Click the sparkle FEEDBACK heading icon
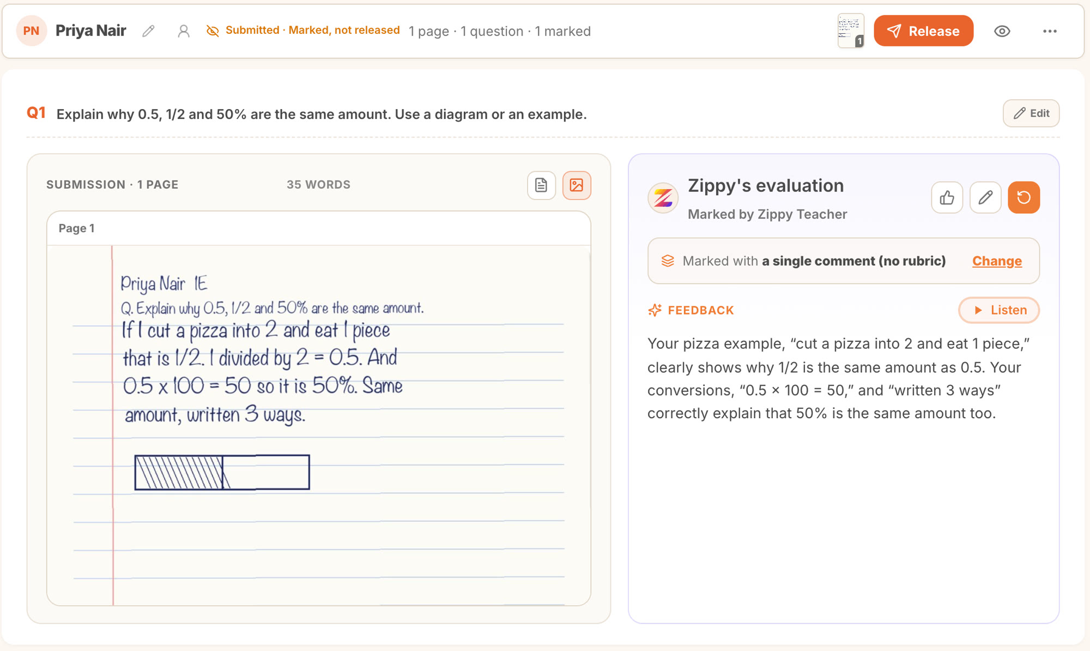Image resolution: width=1090 pixels, height=651 pixels. [655, 310]
